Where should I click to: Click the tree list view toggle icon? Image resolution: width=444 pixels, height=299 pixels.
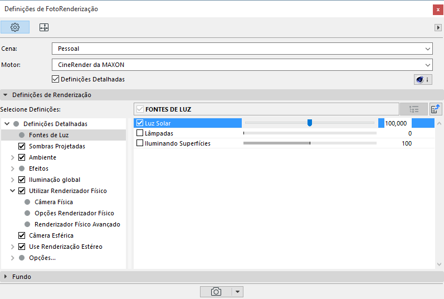414,109
